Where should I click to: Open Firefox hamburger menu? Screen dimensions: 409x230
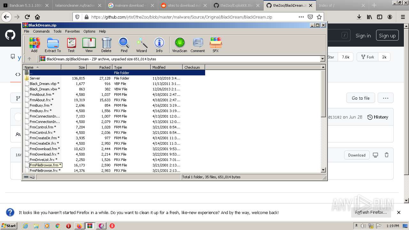[x=403, y=17]
